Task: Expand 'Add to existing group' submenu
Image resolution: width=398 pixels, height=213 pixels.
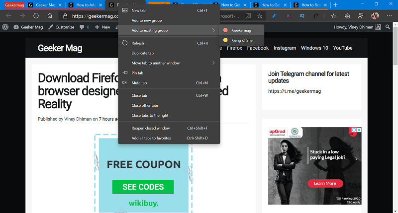Action: [169, 30]
